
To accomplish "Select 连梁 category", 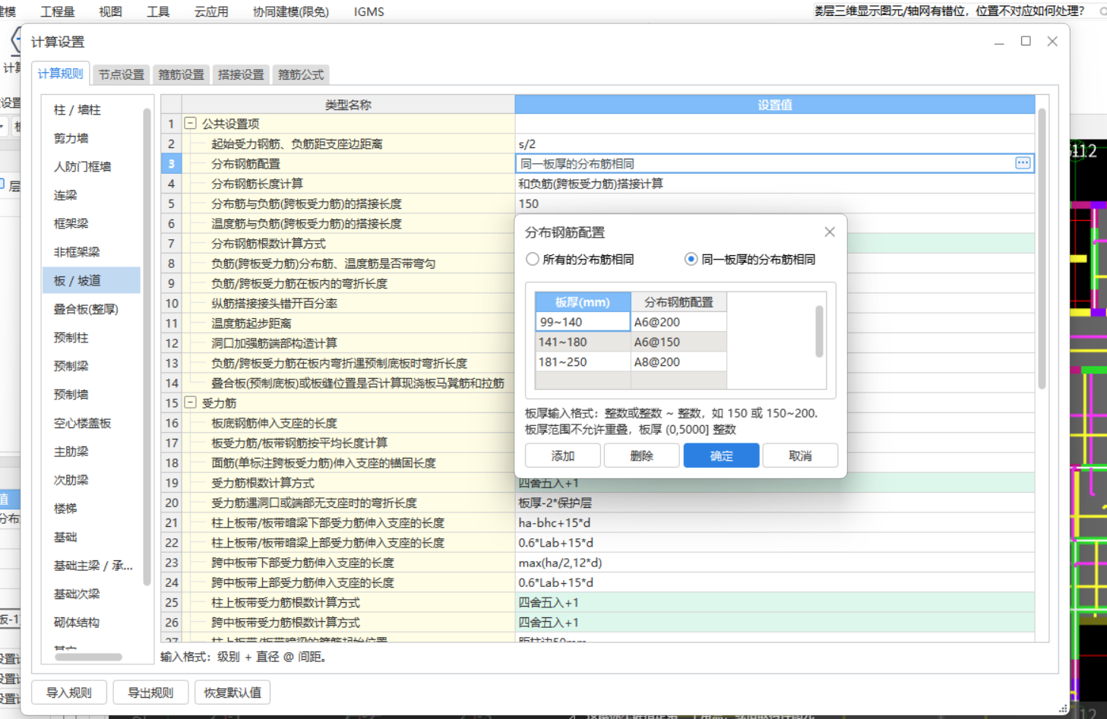I will click(x=92, y=195).
